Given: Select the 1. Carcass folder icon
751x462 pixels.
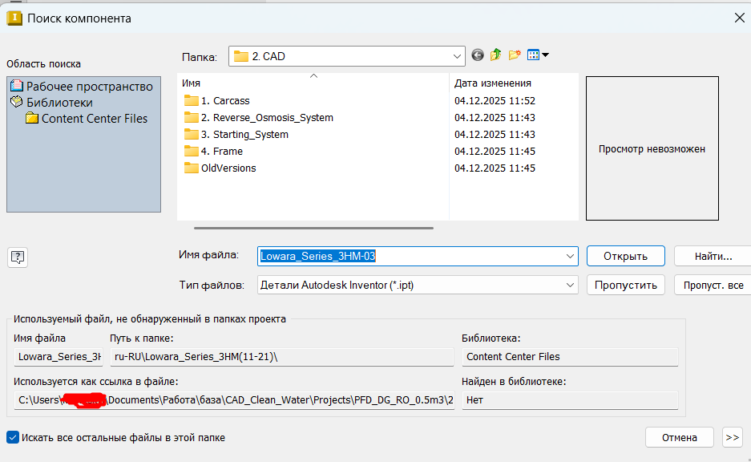Looking at the screenshot, I should (x=191, y=100).
